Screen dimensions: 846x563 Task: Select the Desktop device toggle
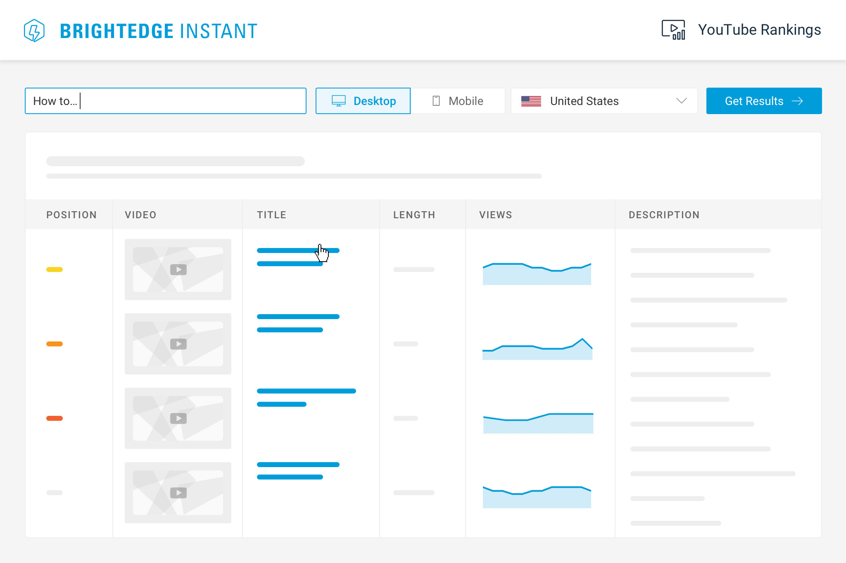(363, 101)
